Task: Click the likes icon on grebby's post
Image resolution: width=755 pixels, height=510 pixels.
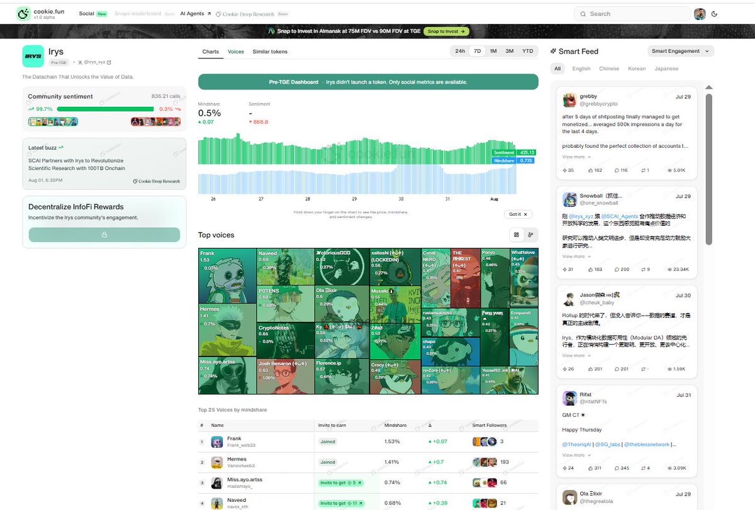Action: (590, 170)
